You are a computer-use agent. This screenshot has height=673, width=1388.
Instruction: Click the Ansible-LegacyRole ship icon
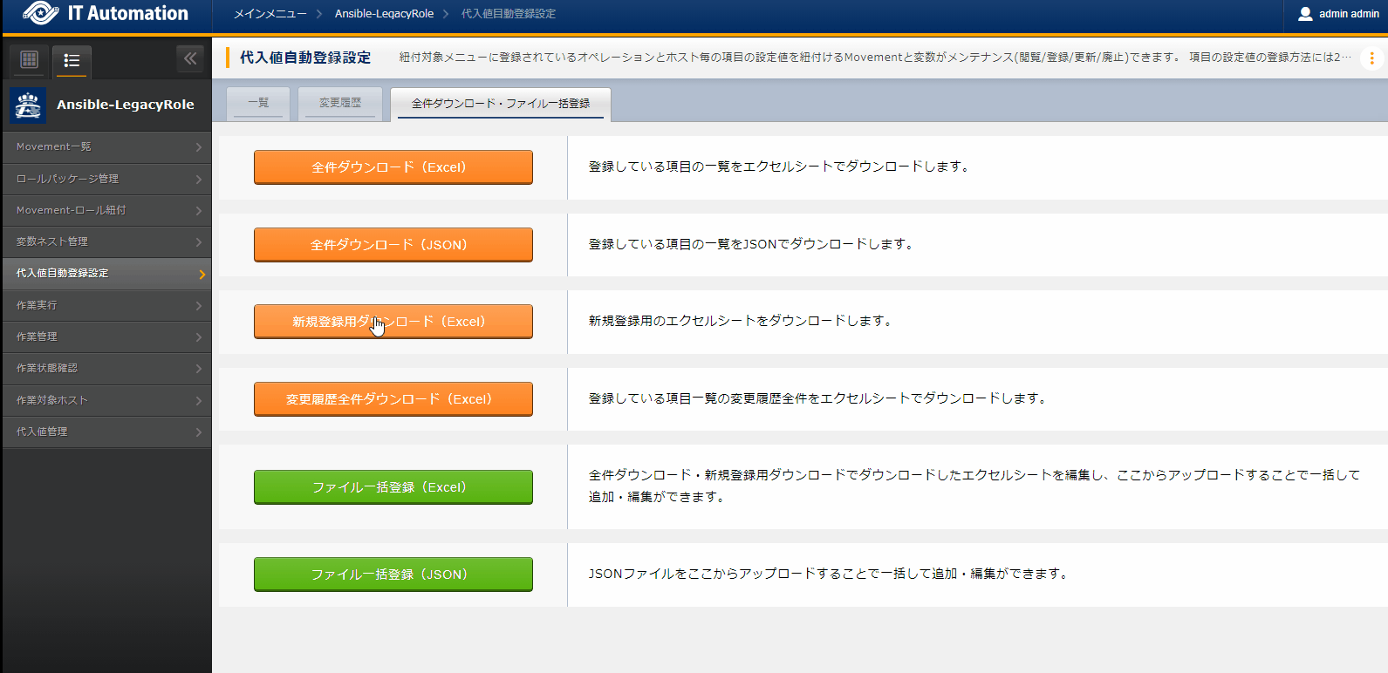point(28,105)
